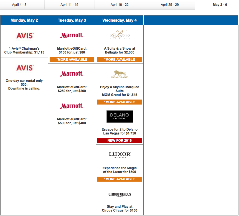Screen dimensions: 239x216
Task: Click the Wednesday, May 4 column header
Action: [x=120, y=20]
